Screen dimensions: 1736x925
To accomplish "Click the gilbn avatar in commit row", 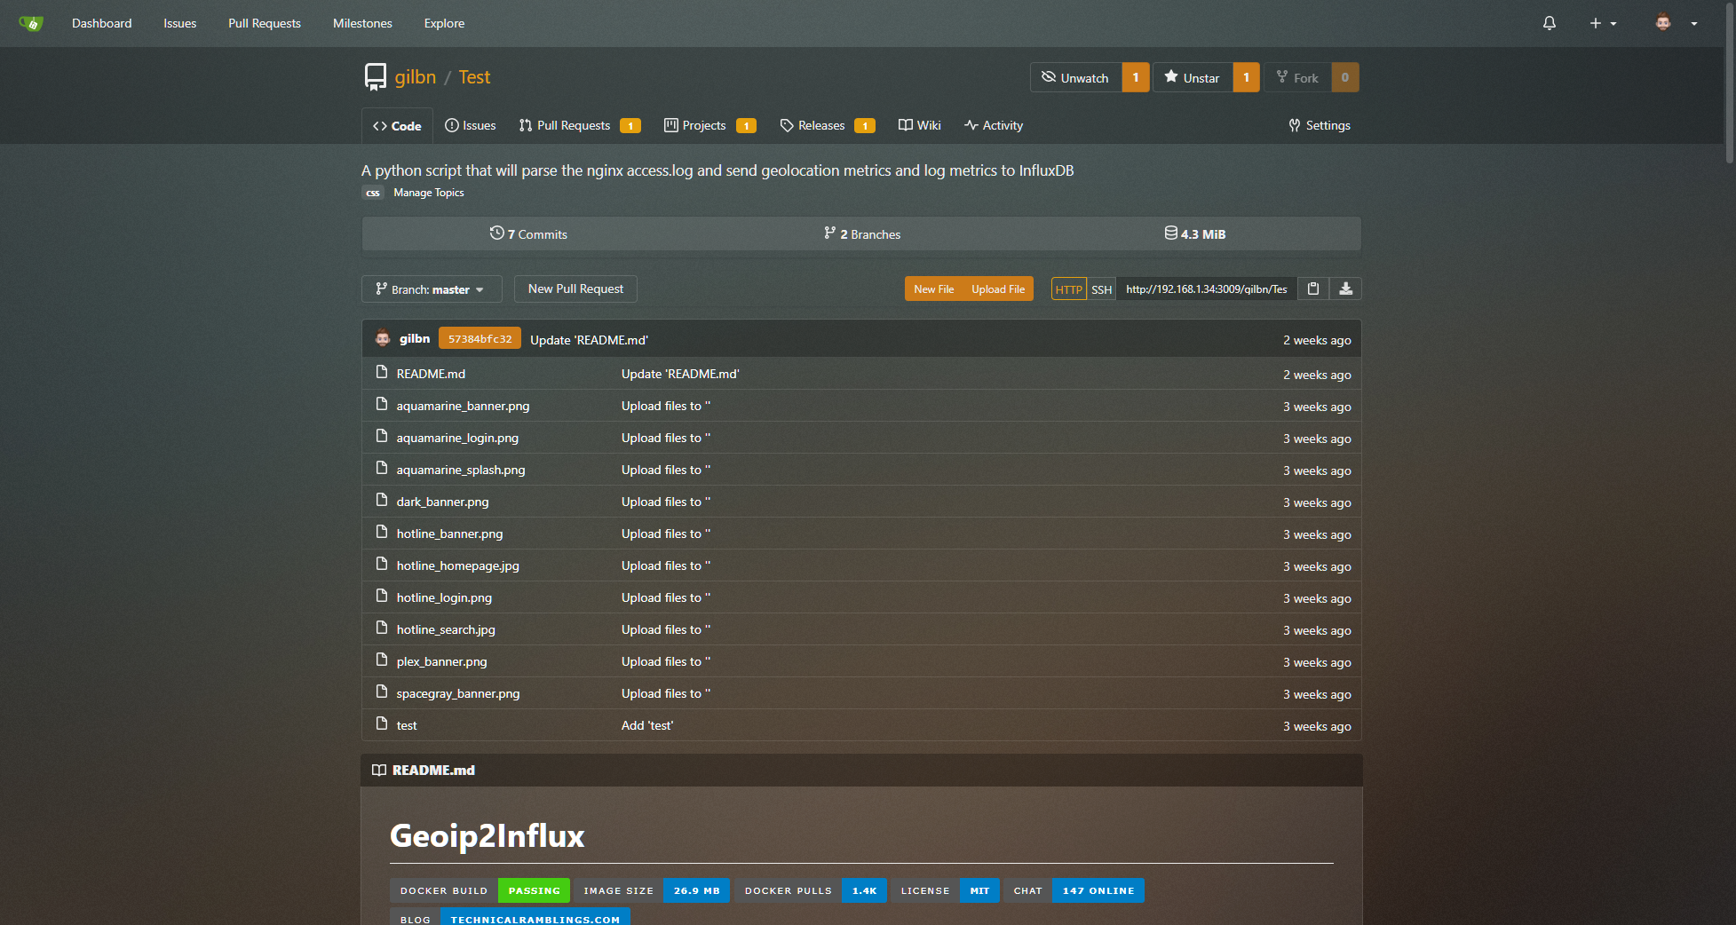I will click(x=383, y=338).
